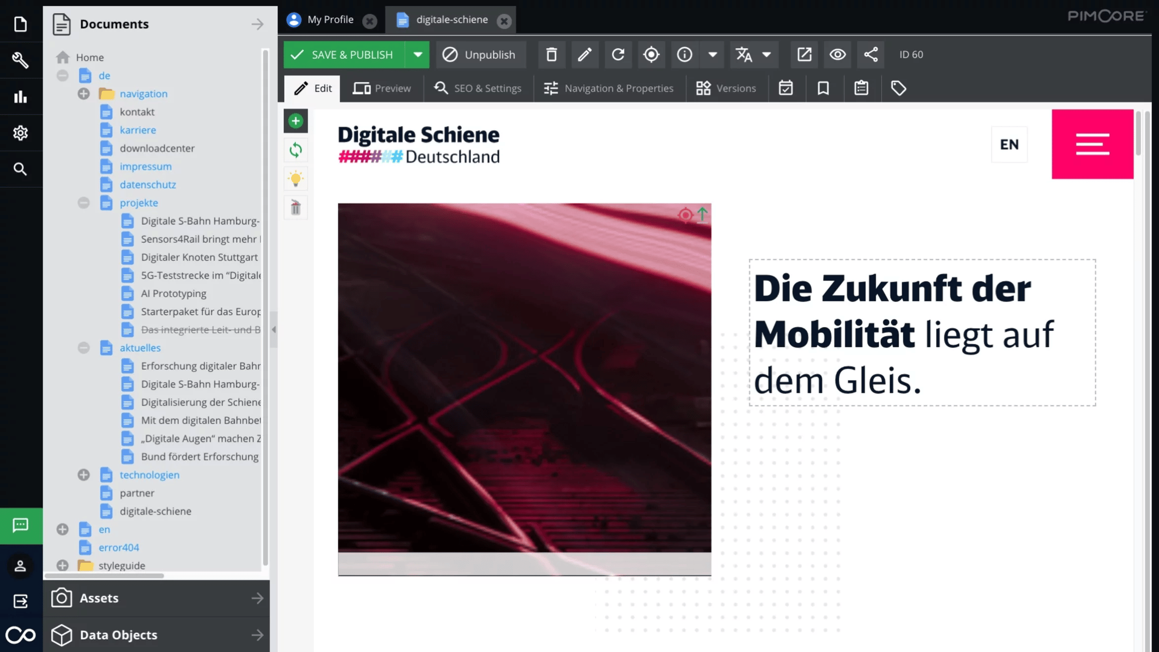Select the Edit tab
This screenshot has height=652, width=1159.
tap(313, 88)
